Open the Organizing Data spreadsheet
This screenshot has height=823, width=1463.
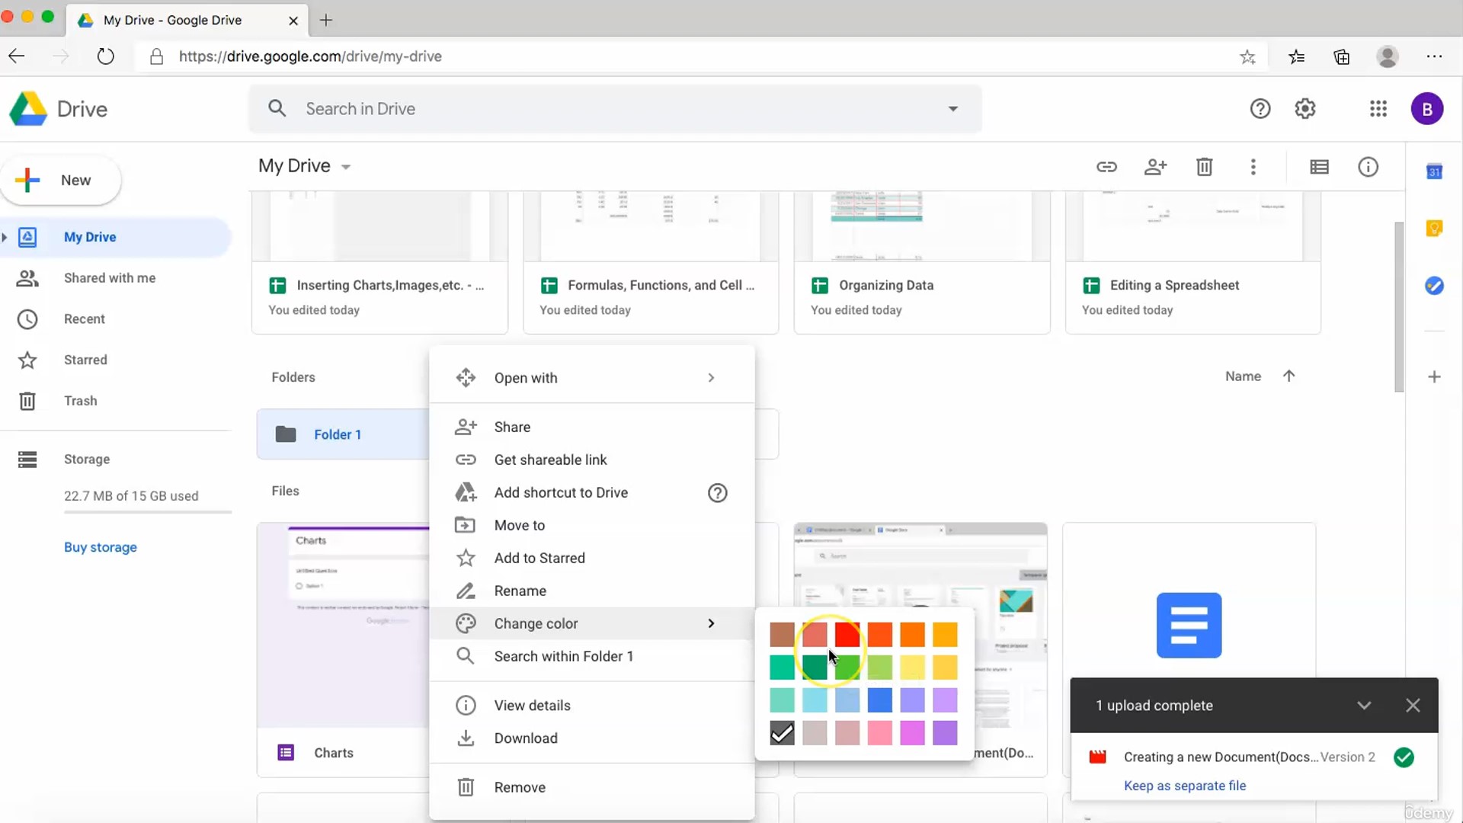(922, 262)
